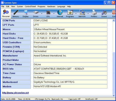Maximize the System Spec window
116x101 pixels.
point(109,3)
